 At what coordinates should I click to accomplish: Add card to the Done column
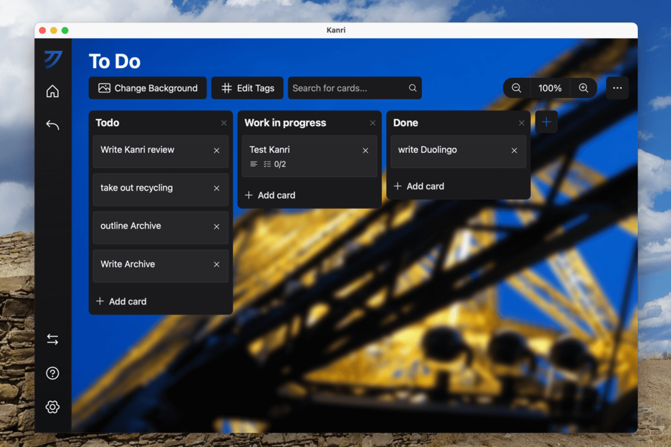click(419, 186)
